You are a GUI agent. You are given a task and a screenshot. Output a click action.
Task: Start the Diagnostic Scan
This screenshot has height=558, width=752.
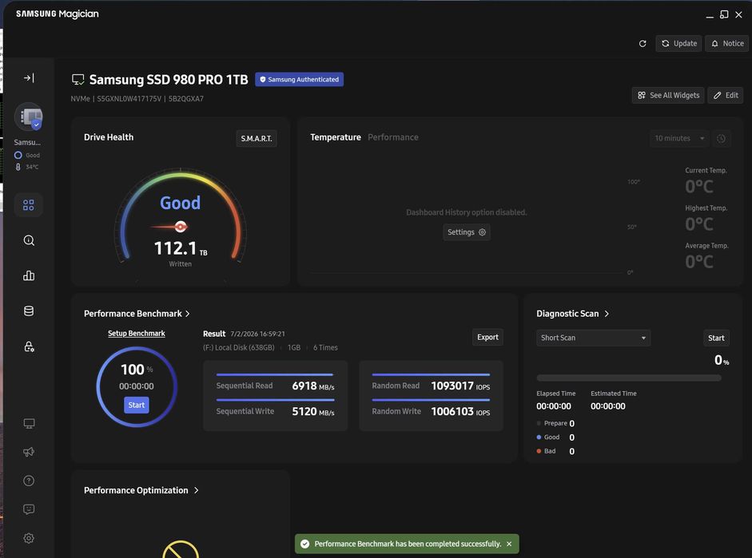716,338
